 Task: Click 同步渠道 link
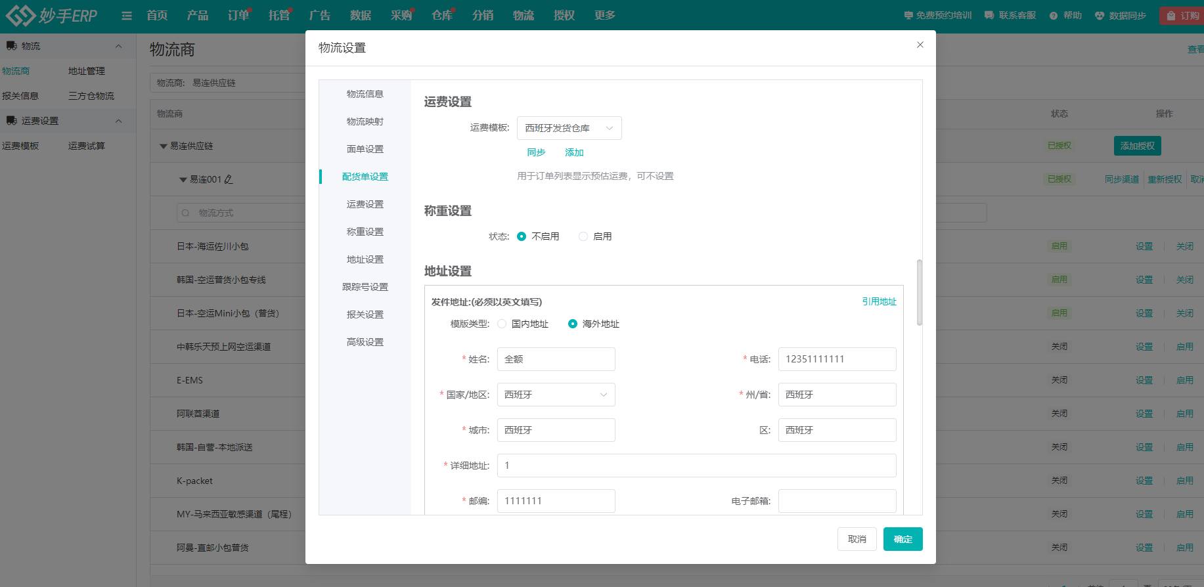pos(1122,179)
